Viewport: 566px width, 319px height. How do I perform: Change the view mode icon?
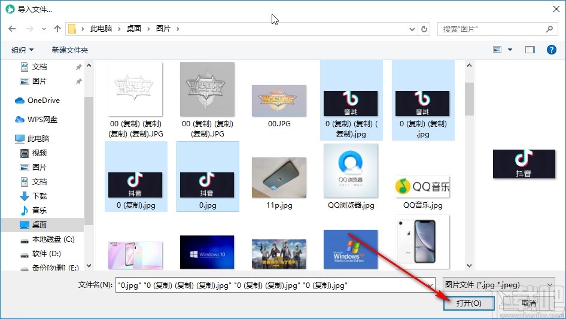(497, 50)
